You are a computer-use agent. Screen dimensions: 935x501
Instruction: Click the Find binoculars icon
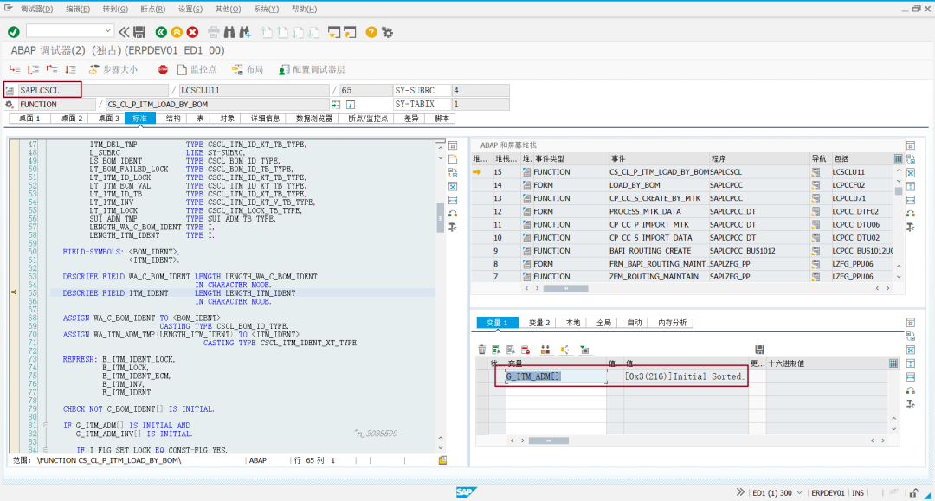pyautogui.click(x=229, y=32)
